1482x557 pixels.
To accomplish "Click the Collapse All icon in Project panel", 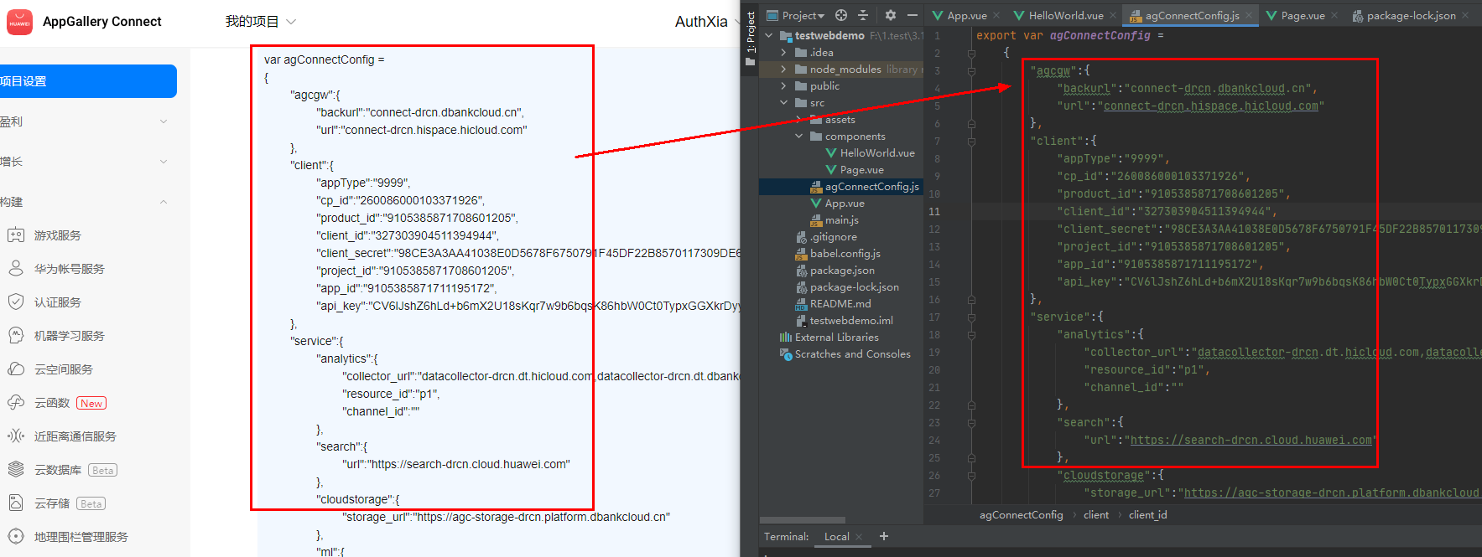I will (x=863, y=15).
